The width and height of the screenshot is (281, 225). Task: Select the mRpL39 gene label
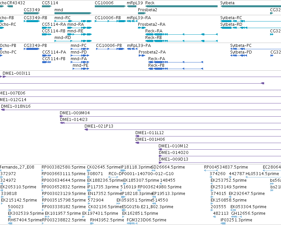tap(135, 3)
